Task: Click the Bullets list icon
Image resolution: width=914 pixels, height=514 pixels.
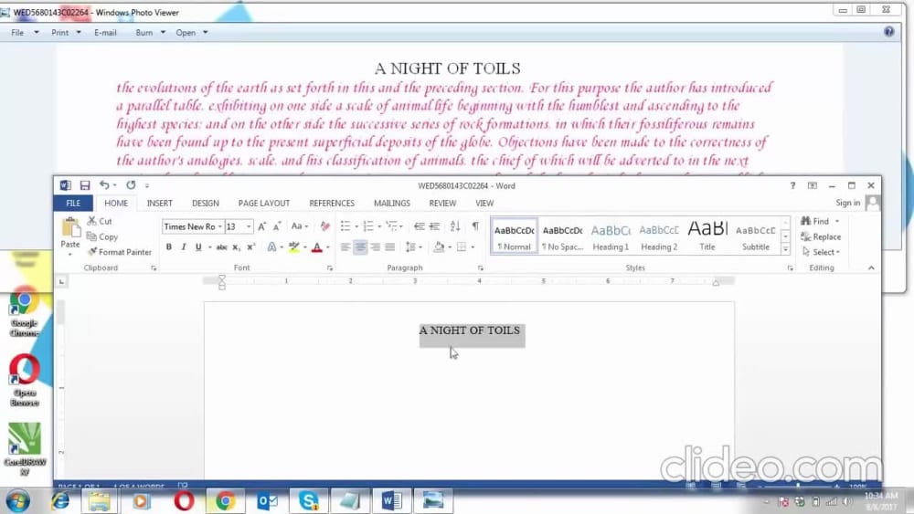Action: 345,226
